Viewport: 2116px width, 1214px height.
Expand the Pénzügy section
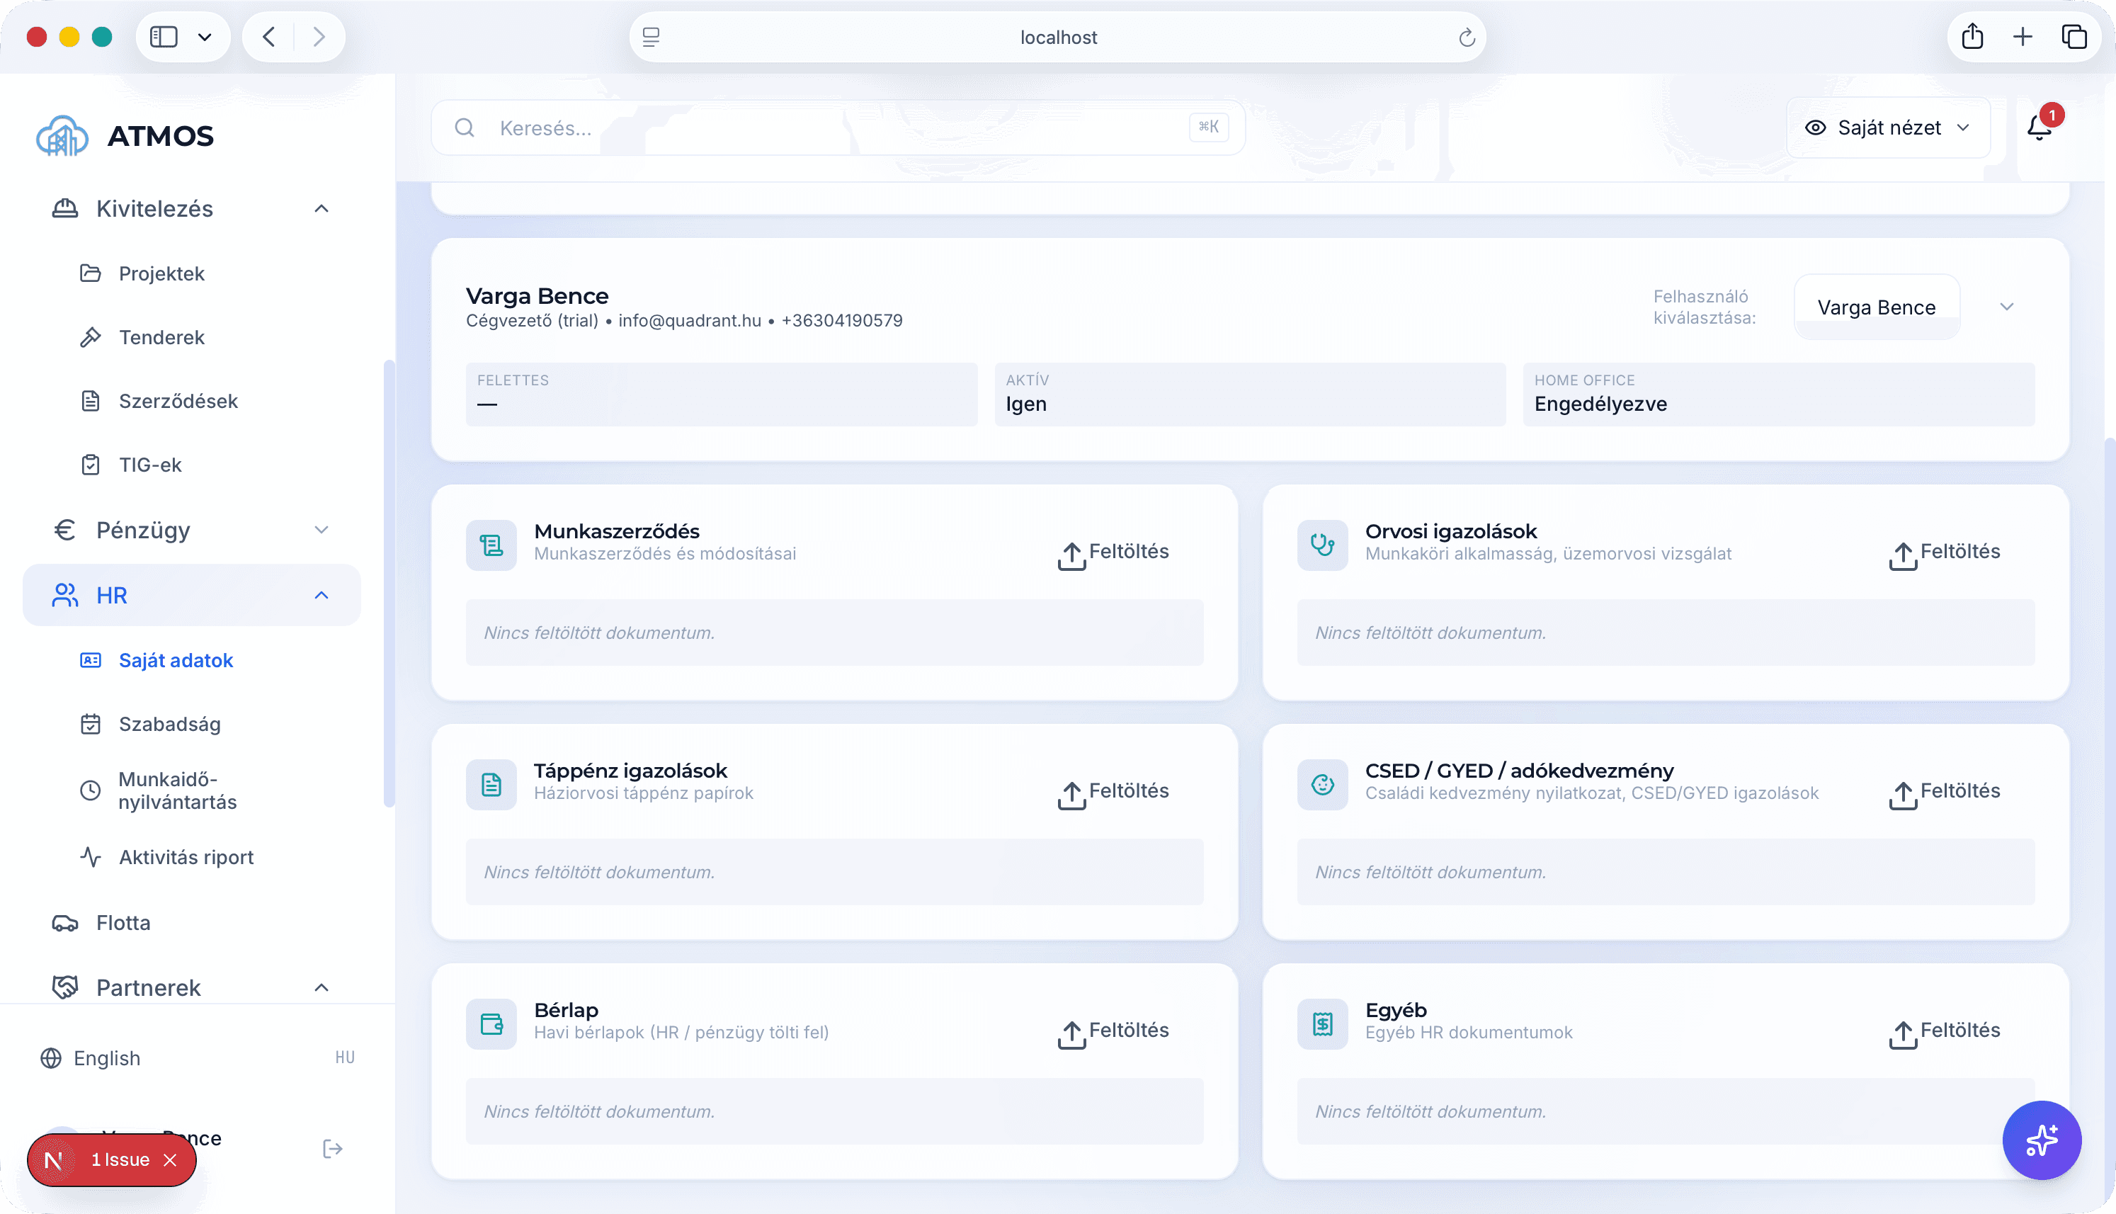click(x=322, y=531)
